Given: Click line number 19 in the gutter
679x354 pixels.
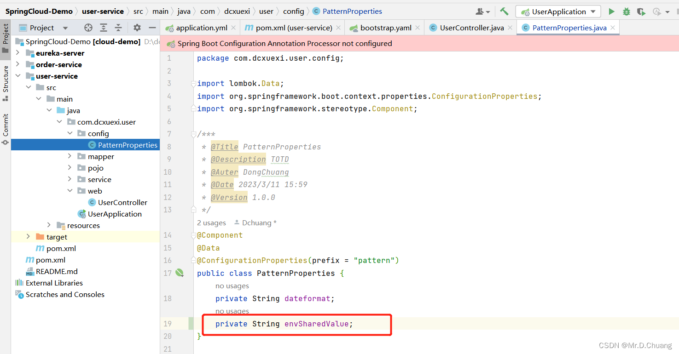Looking at the screenshot, I should 167,324.
